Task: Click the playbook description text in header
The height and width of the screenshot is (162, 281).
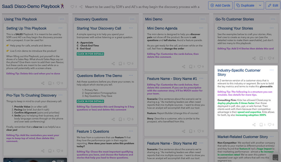Action: pyautogui.click(x=142, y=7)
